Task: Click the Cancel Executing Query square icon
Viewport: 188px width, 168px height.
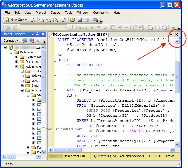Action: click(99, 27)
